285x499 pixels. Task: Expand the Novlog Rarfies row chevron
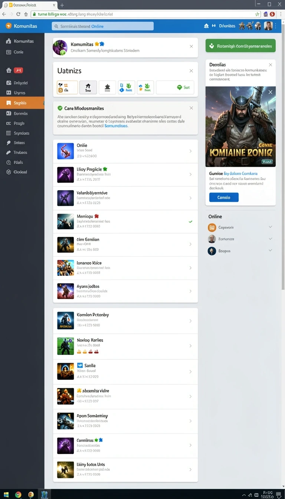190,346
